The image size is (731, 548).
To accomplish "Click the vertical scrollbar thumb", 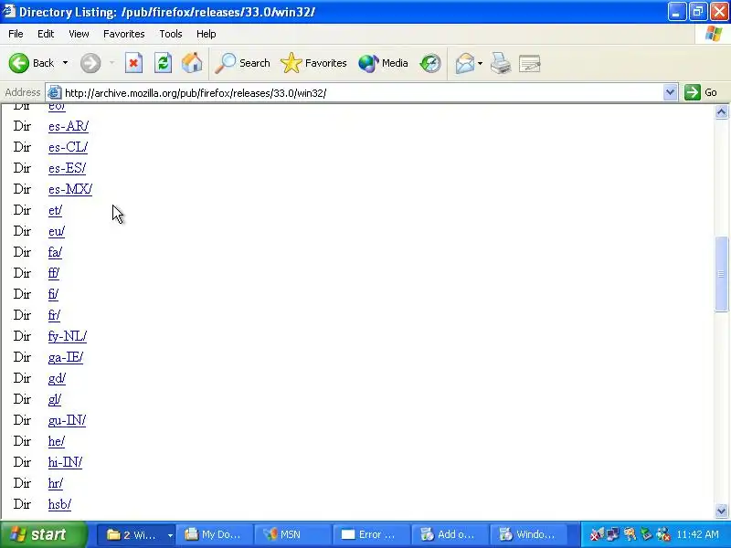I will (x=721, y=274).
